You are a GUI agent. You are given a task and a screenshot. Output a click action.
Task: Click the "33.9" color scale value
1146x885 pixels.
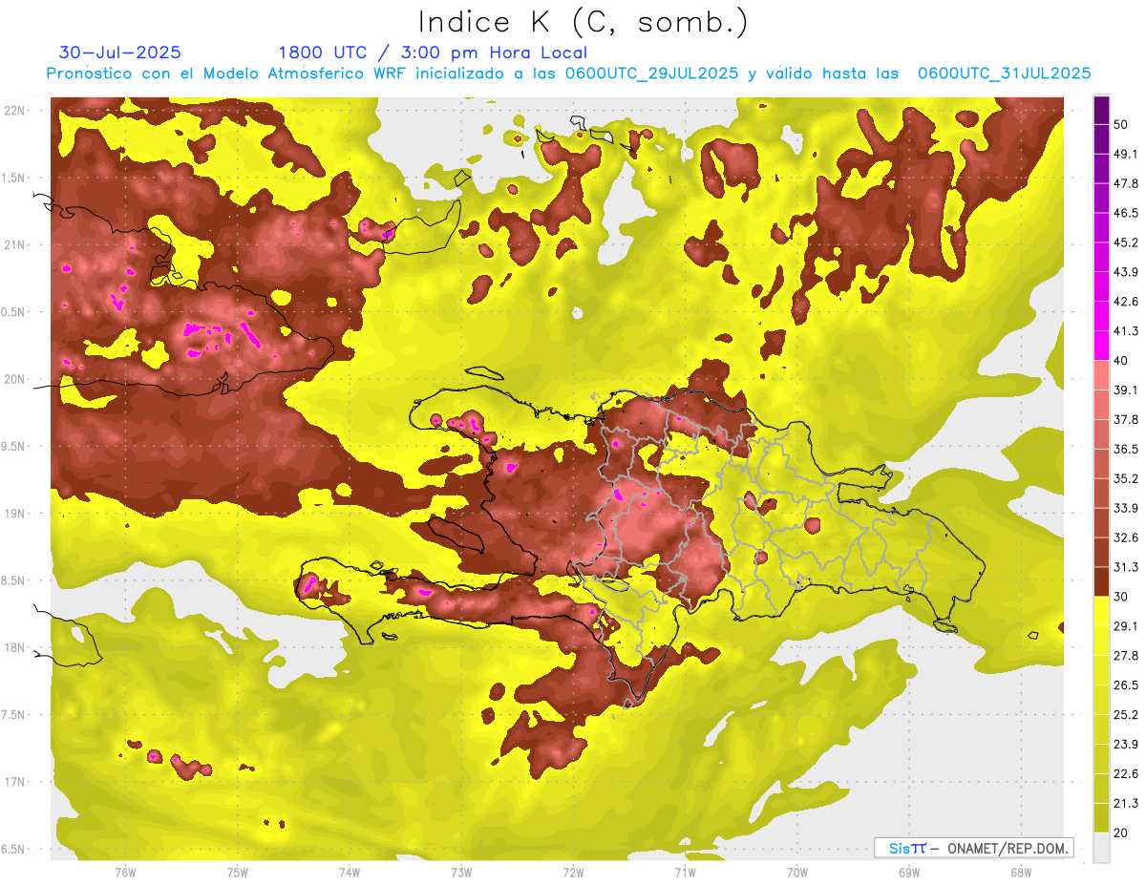1126,508
